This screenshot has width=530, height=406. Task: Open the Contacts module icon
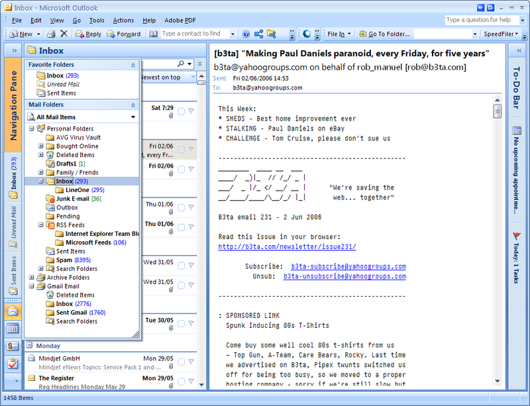coord(13,346)
